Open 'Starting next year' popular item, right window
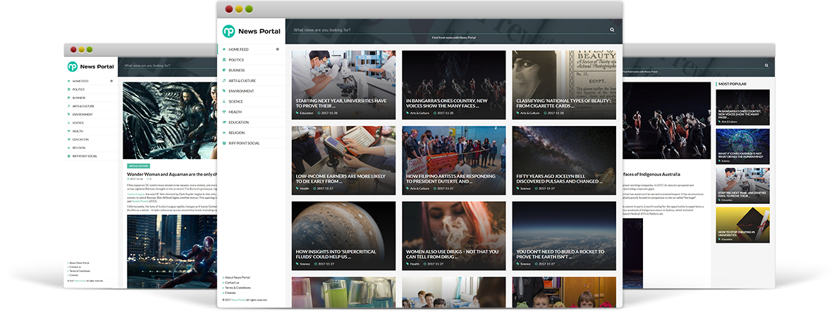Image resolution: width=839 pixels, height=313 pixels. (742, 186)
